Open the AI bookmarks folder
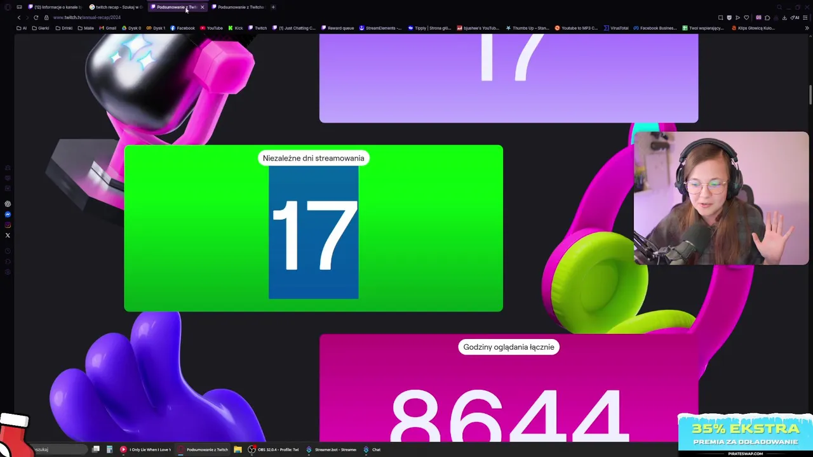This screenshot has width=813, height=457. click(22, 28)
